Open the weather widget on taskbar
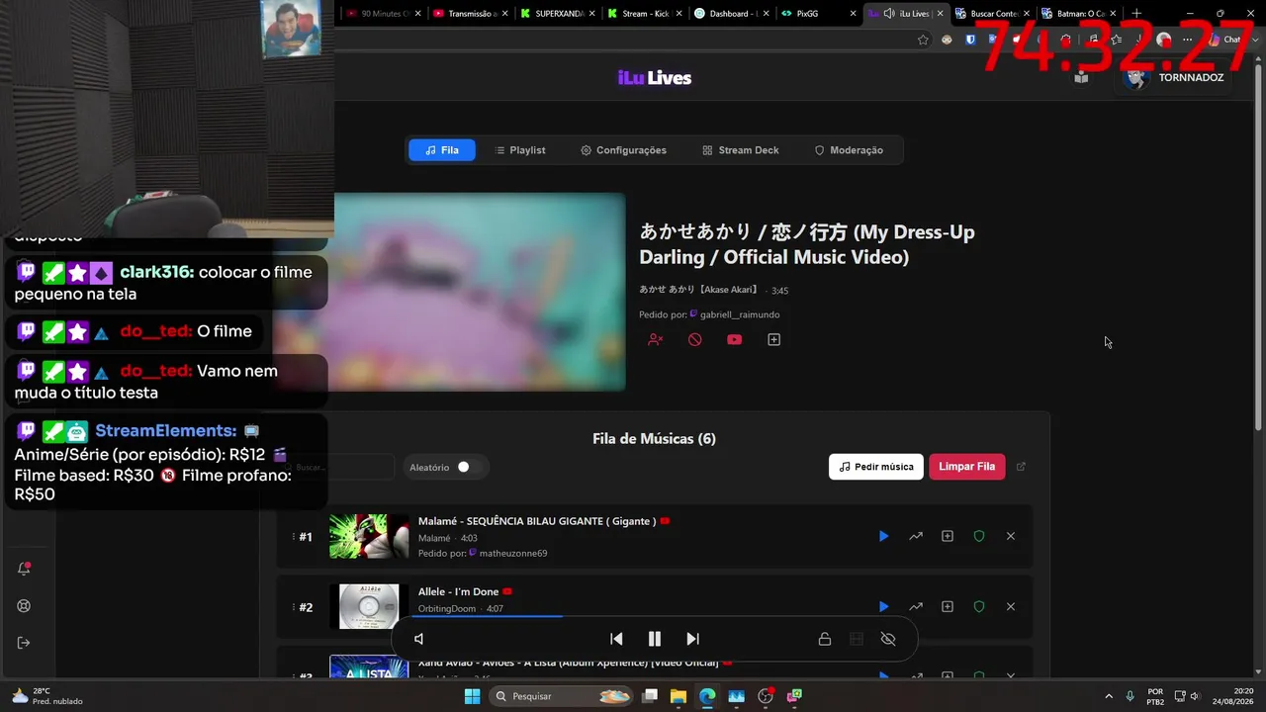This screenshot has width=1266, height=712. click(x=46, y=696)
